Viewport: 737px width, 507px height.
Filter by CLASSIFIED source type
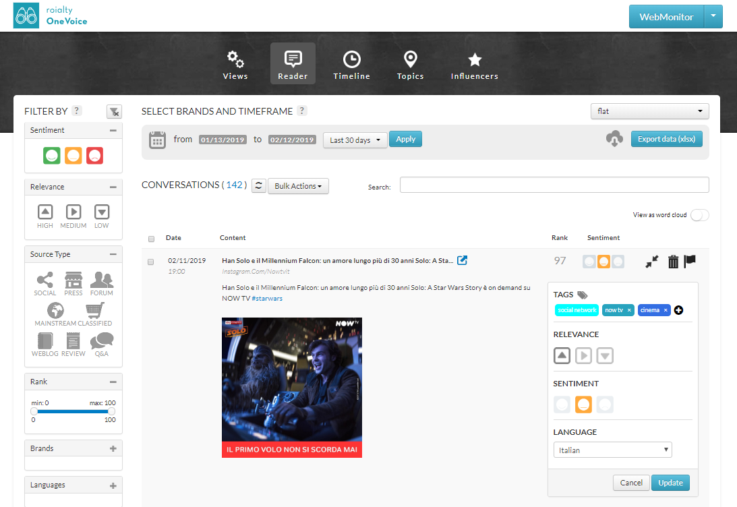tap(95, 314)
